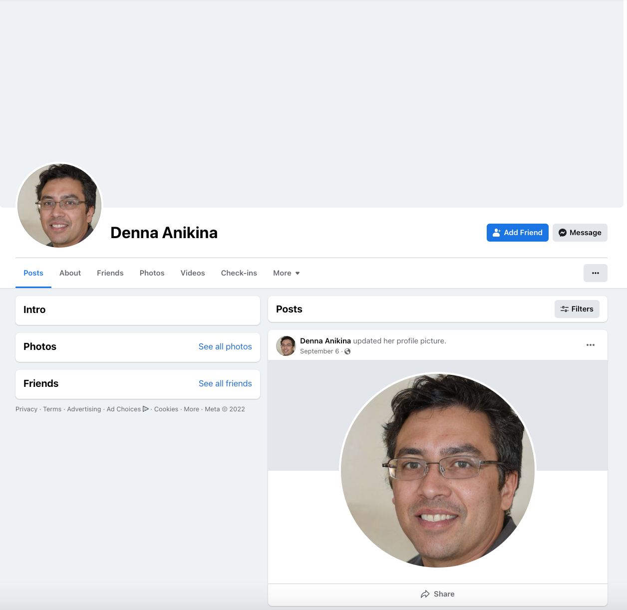Open the Terms footer link

(x=52, y=409)
